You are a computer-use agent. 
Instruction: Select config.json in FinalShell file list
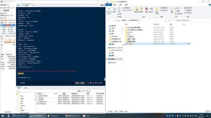tap(43, 104)
